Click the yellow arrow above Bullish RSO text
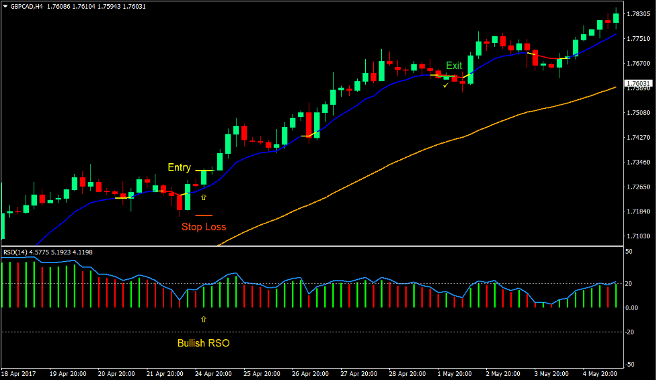The width and height of the screenshot is (657, 380). tap(204, 319)
